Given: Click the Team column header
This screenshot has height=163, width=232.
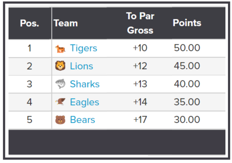Looking at the screenshot, I should (x=66, y=23).
